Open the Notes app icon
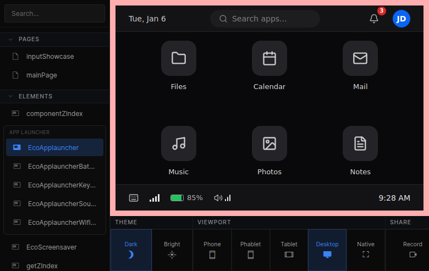This screenshot has width=429, height=271. pyautogui.click(x=360, y=143)
